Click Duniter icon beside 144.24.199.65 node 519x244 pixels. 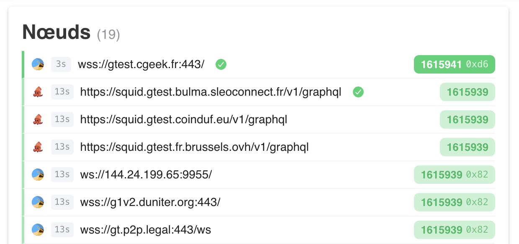(38, 174)
